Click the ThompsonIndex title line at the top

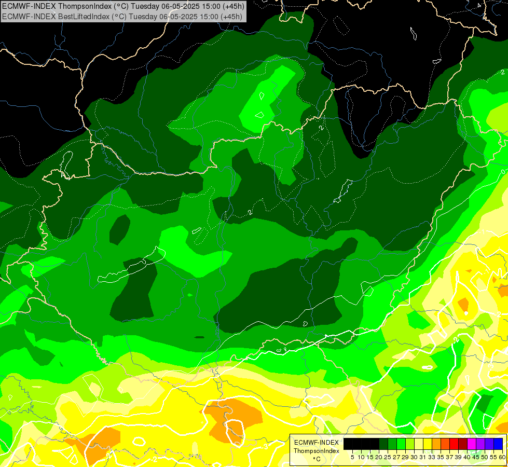(x=123, y=6)
